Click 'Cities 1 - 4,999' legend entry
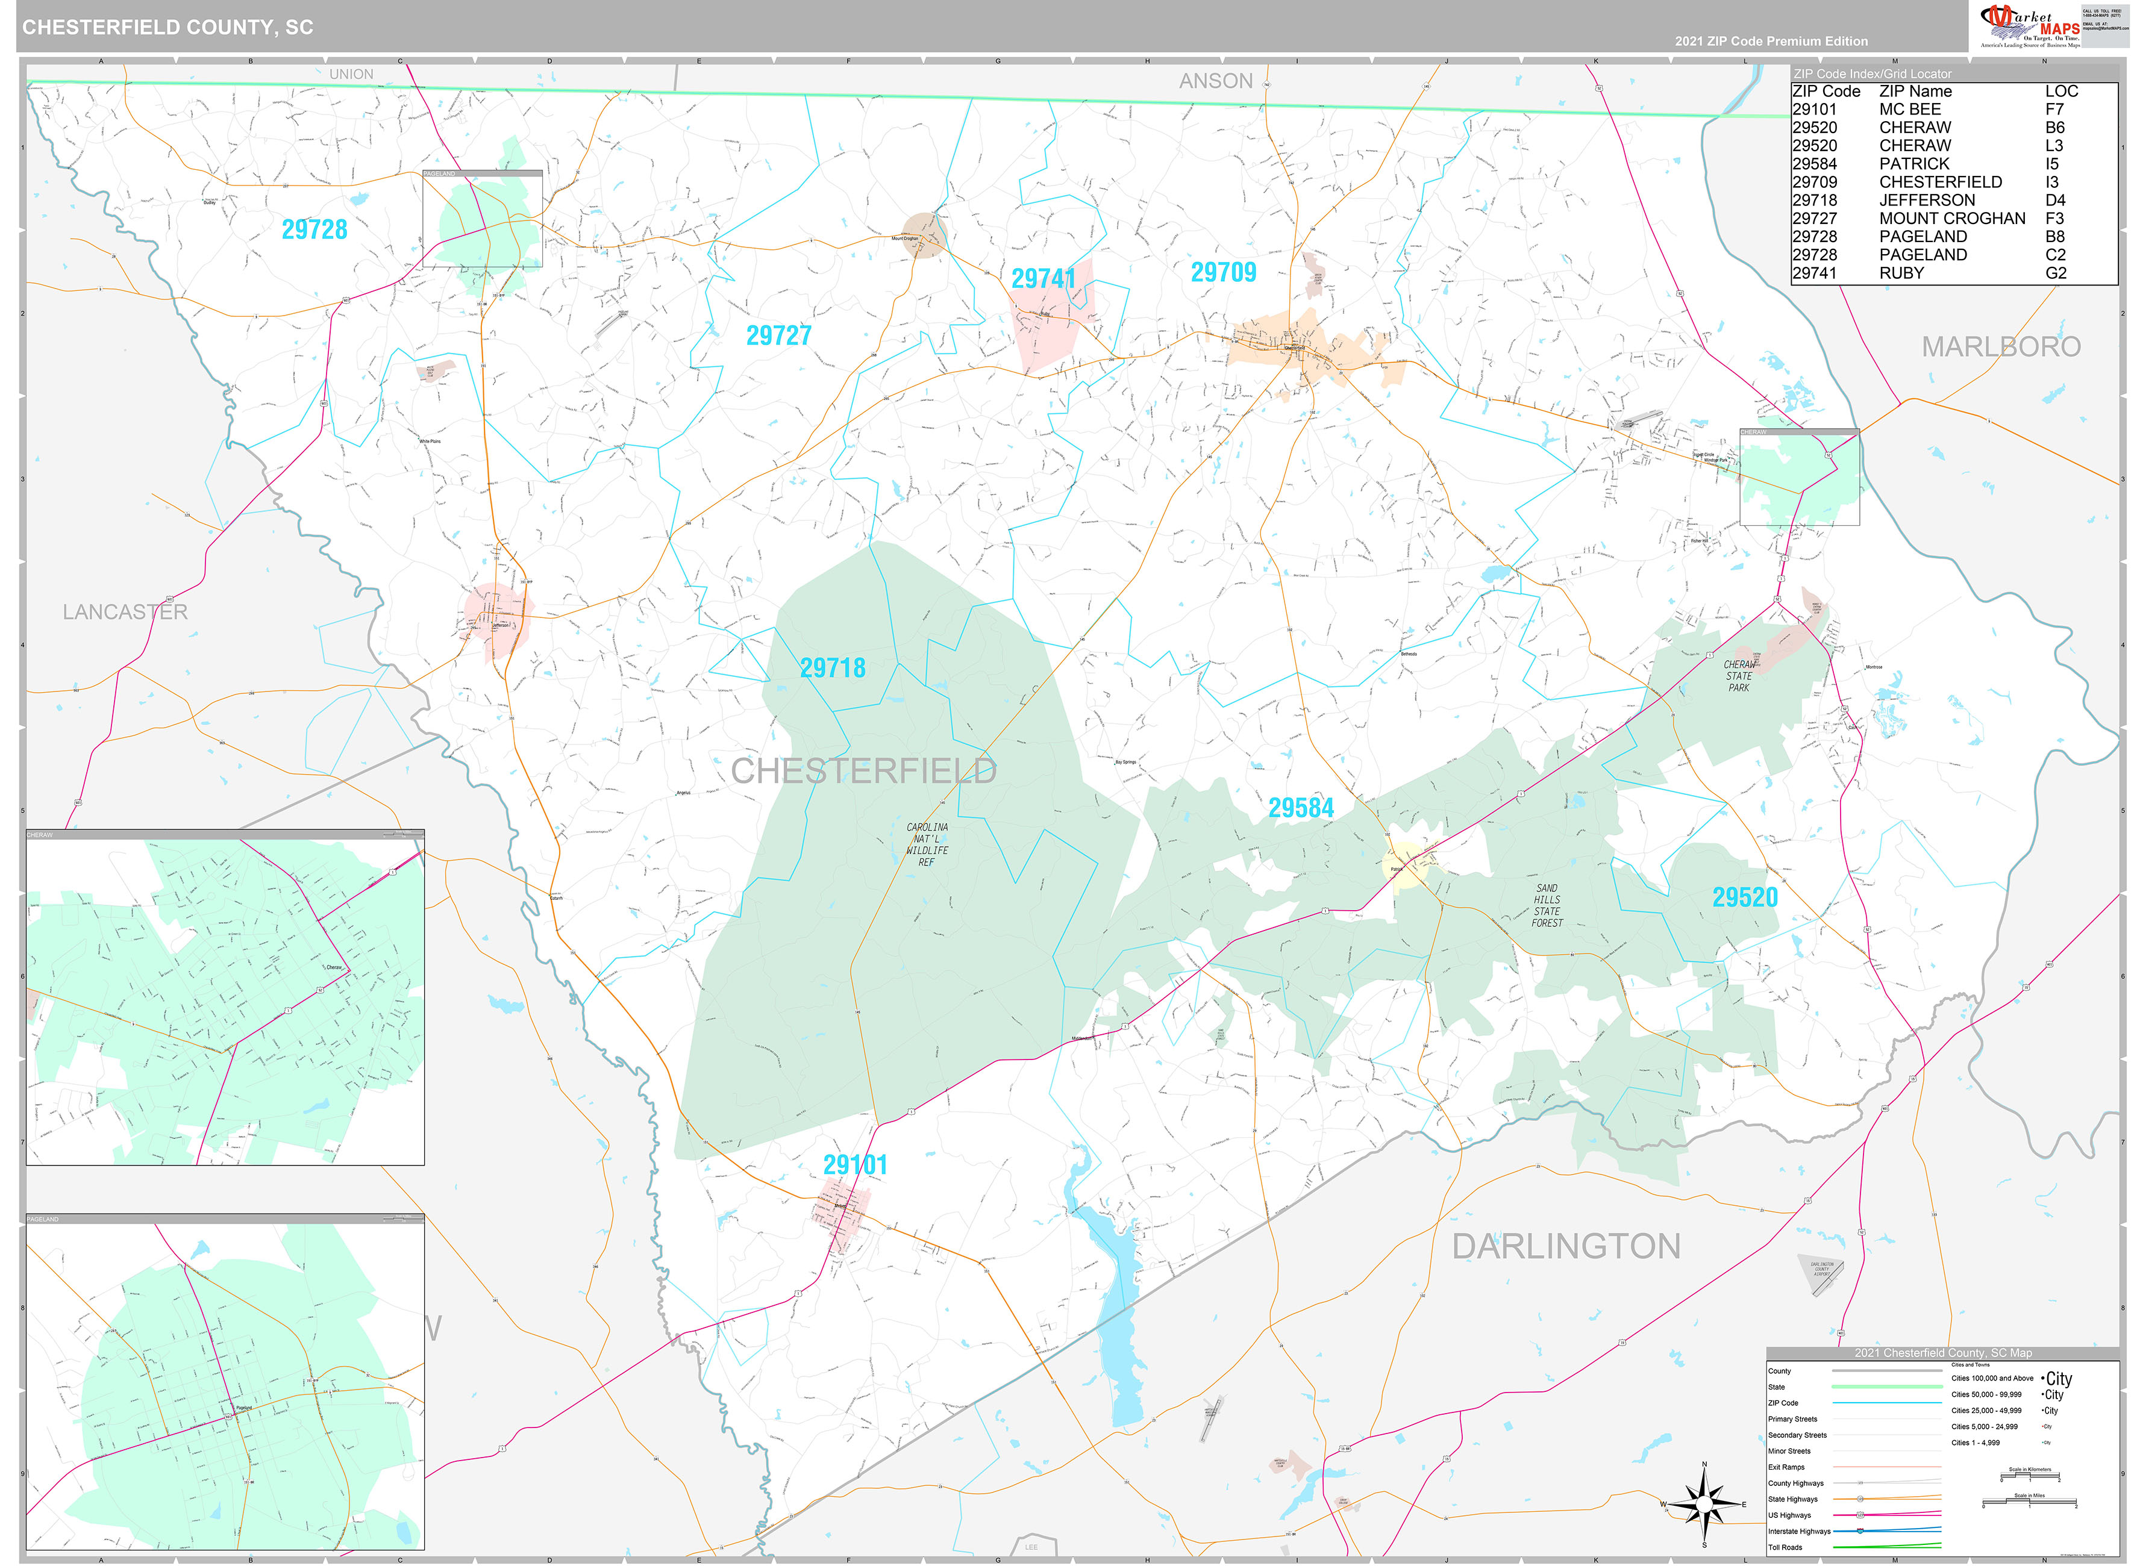 [1975, 1443]
